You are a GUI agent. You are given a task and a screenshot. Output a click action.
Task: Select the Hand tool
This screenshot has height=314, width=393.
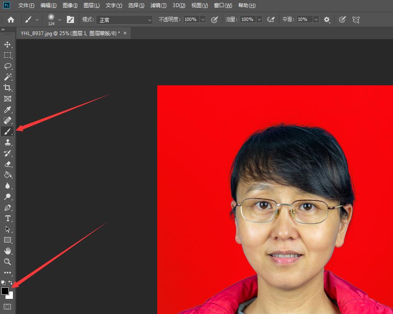click(7, 251)
